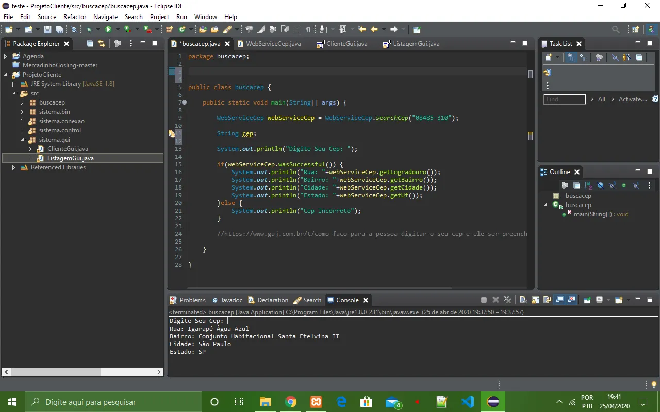
Task: Open the Run button dropdown arrow
Action: click(118, 30)
